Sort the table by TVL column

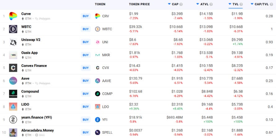pyautogui.click(x=235, y=4)
